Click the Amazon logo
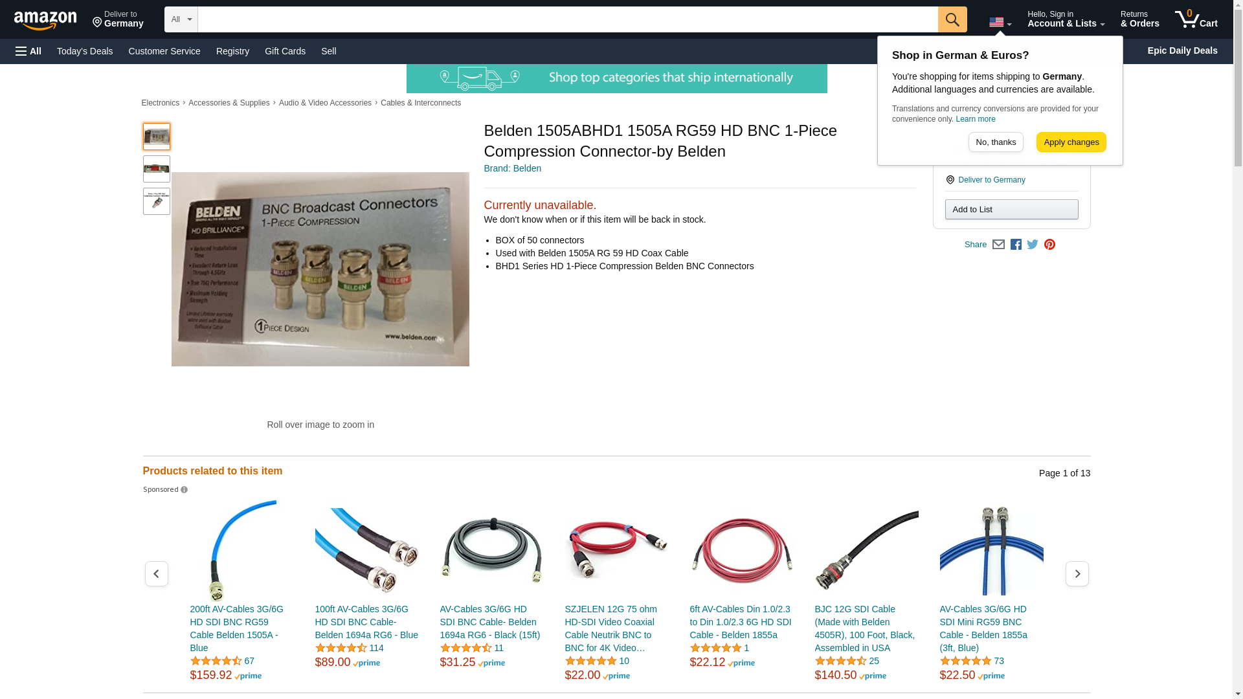Screen dimensions: 1243x699 click(x=45, y=20)
